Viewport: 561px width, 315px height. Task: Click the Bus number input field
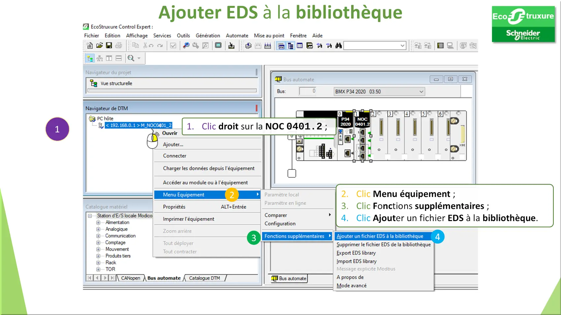(308, 91)
